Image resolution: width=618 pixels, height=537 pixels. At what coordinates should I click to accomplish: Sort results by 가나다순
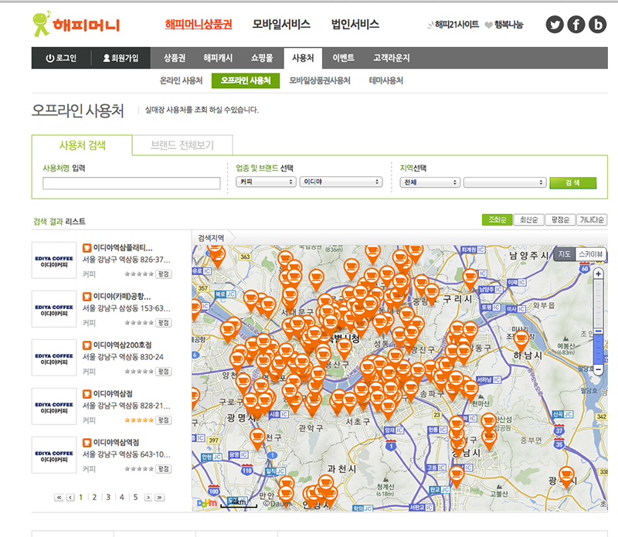click(x=592, y=219)
